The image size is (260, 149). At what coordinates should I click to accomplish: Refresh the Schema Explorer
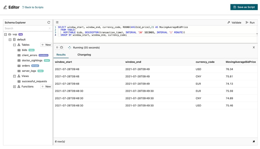(49, 23)
